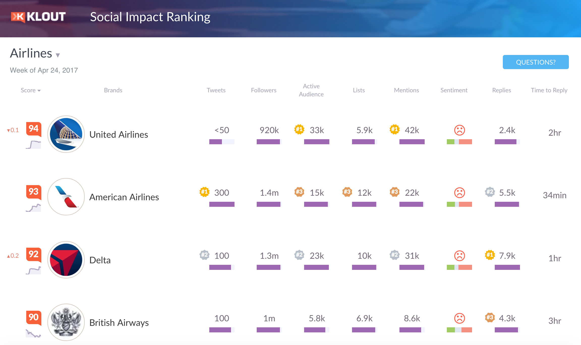This screenshot has height=345, width=581.
Task: Click the Mentions column header
Action: (406, 90)
